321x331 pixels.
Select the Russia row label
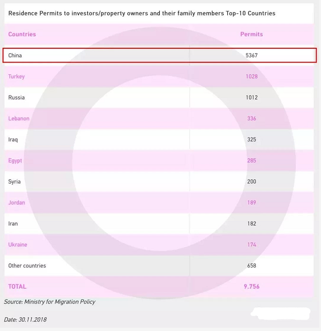pyautogui.click(x=16, y=97)
